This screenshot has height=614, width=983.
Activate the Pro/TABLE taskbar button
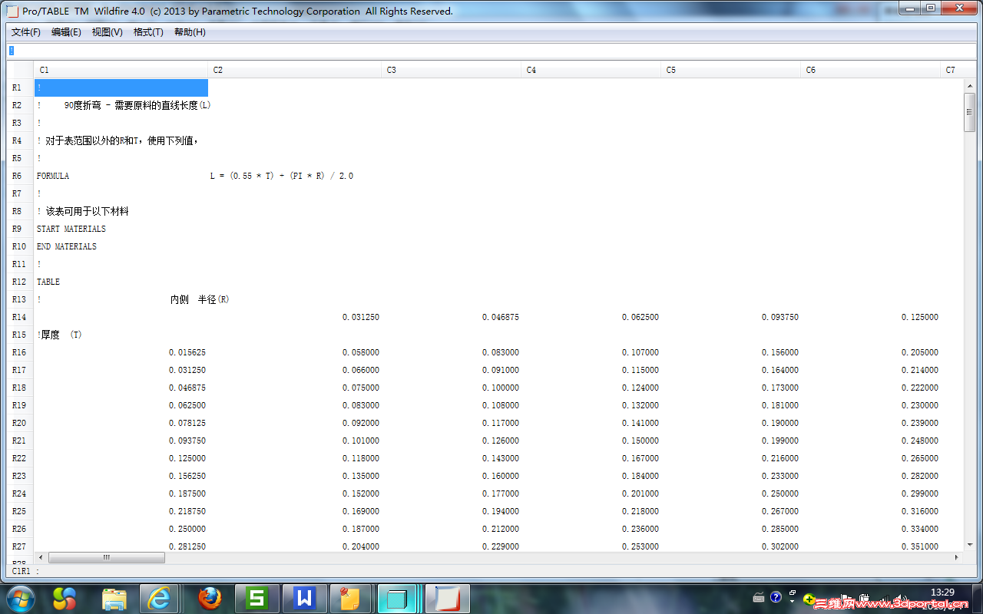tap(446, 598)
